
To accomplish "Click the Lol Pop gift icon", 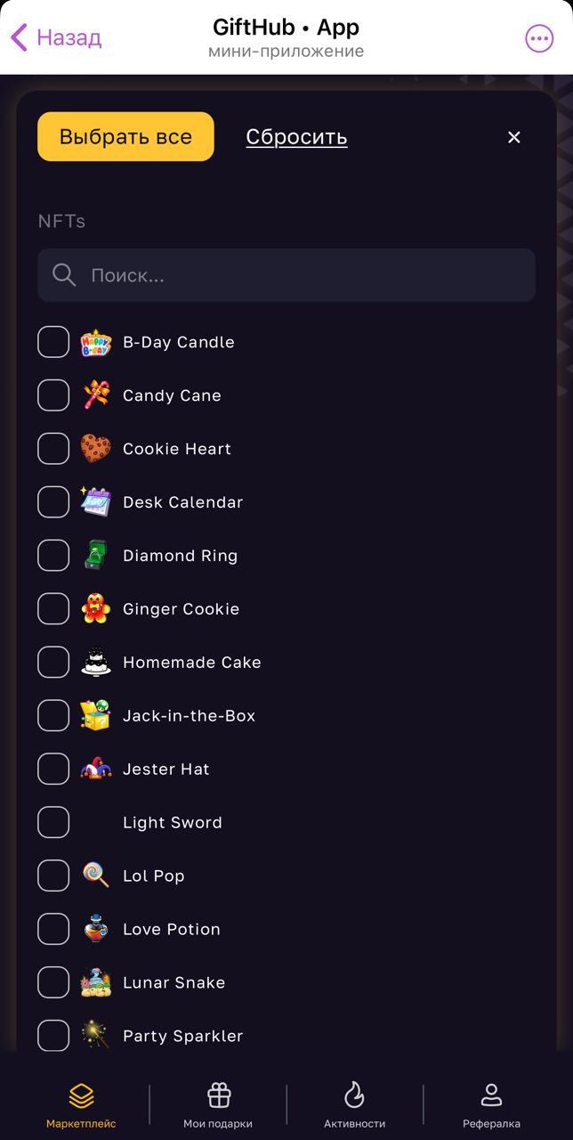I will [95, 876].
